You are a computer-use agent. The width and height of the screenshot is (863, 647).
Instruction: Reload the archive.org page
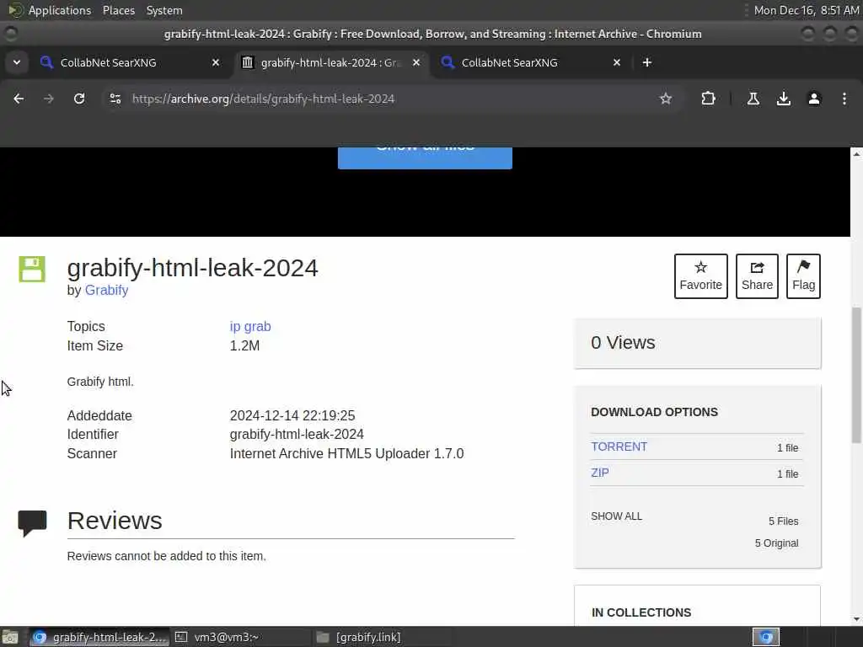[x=79, y=99]
